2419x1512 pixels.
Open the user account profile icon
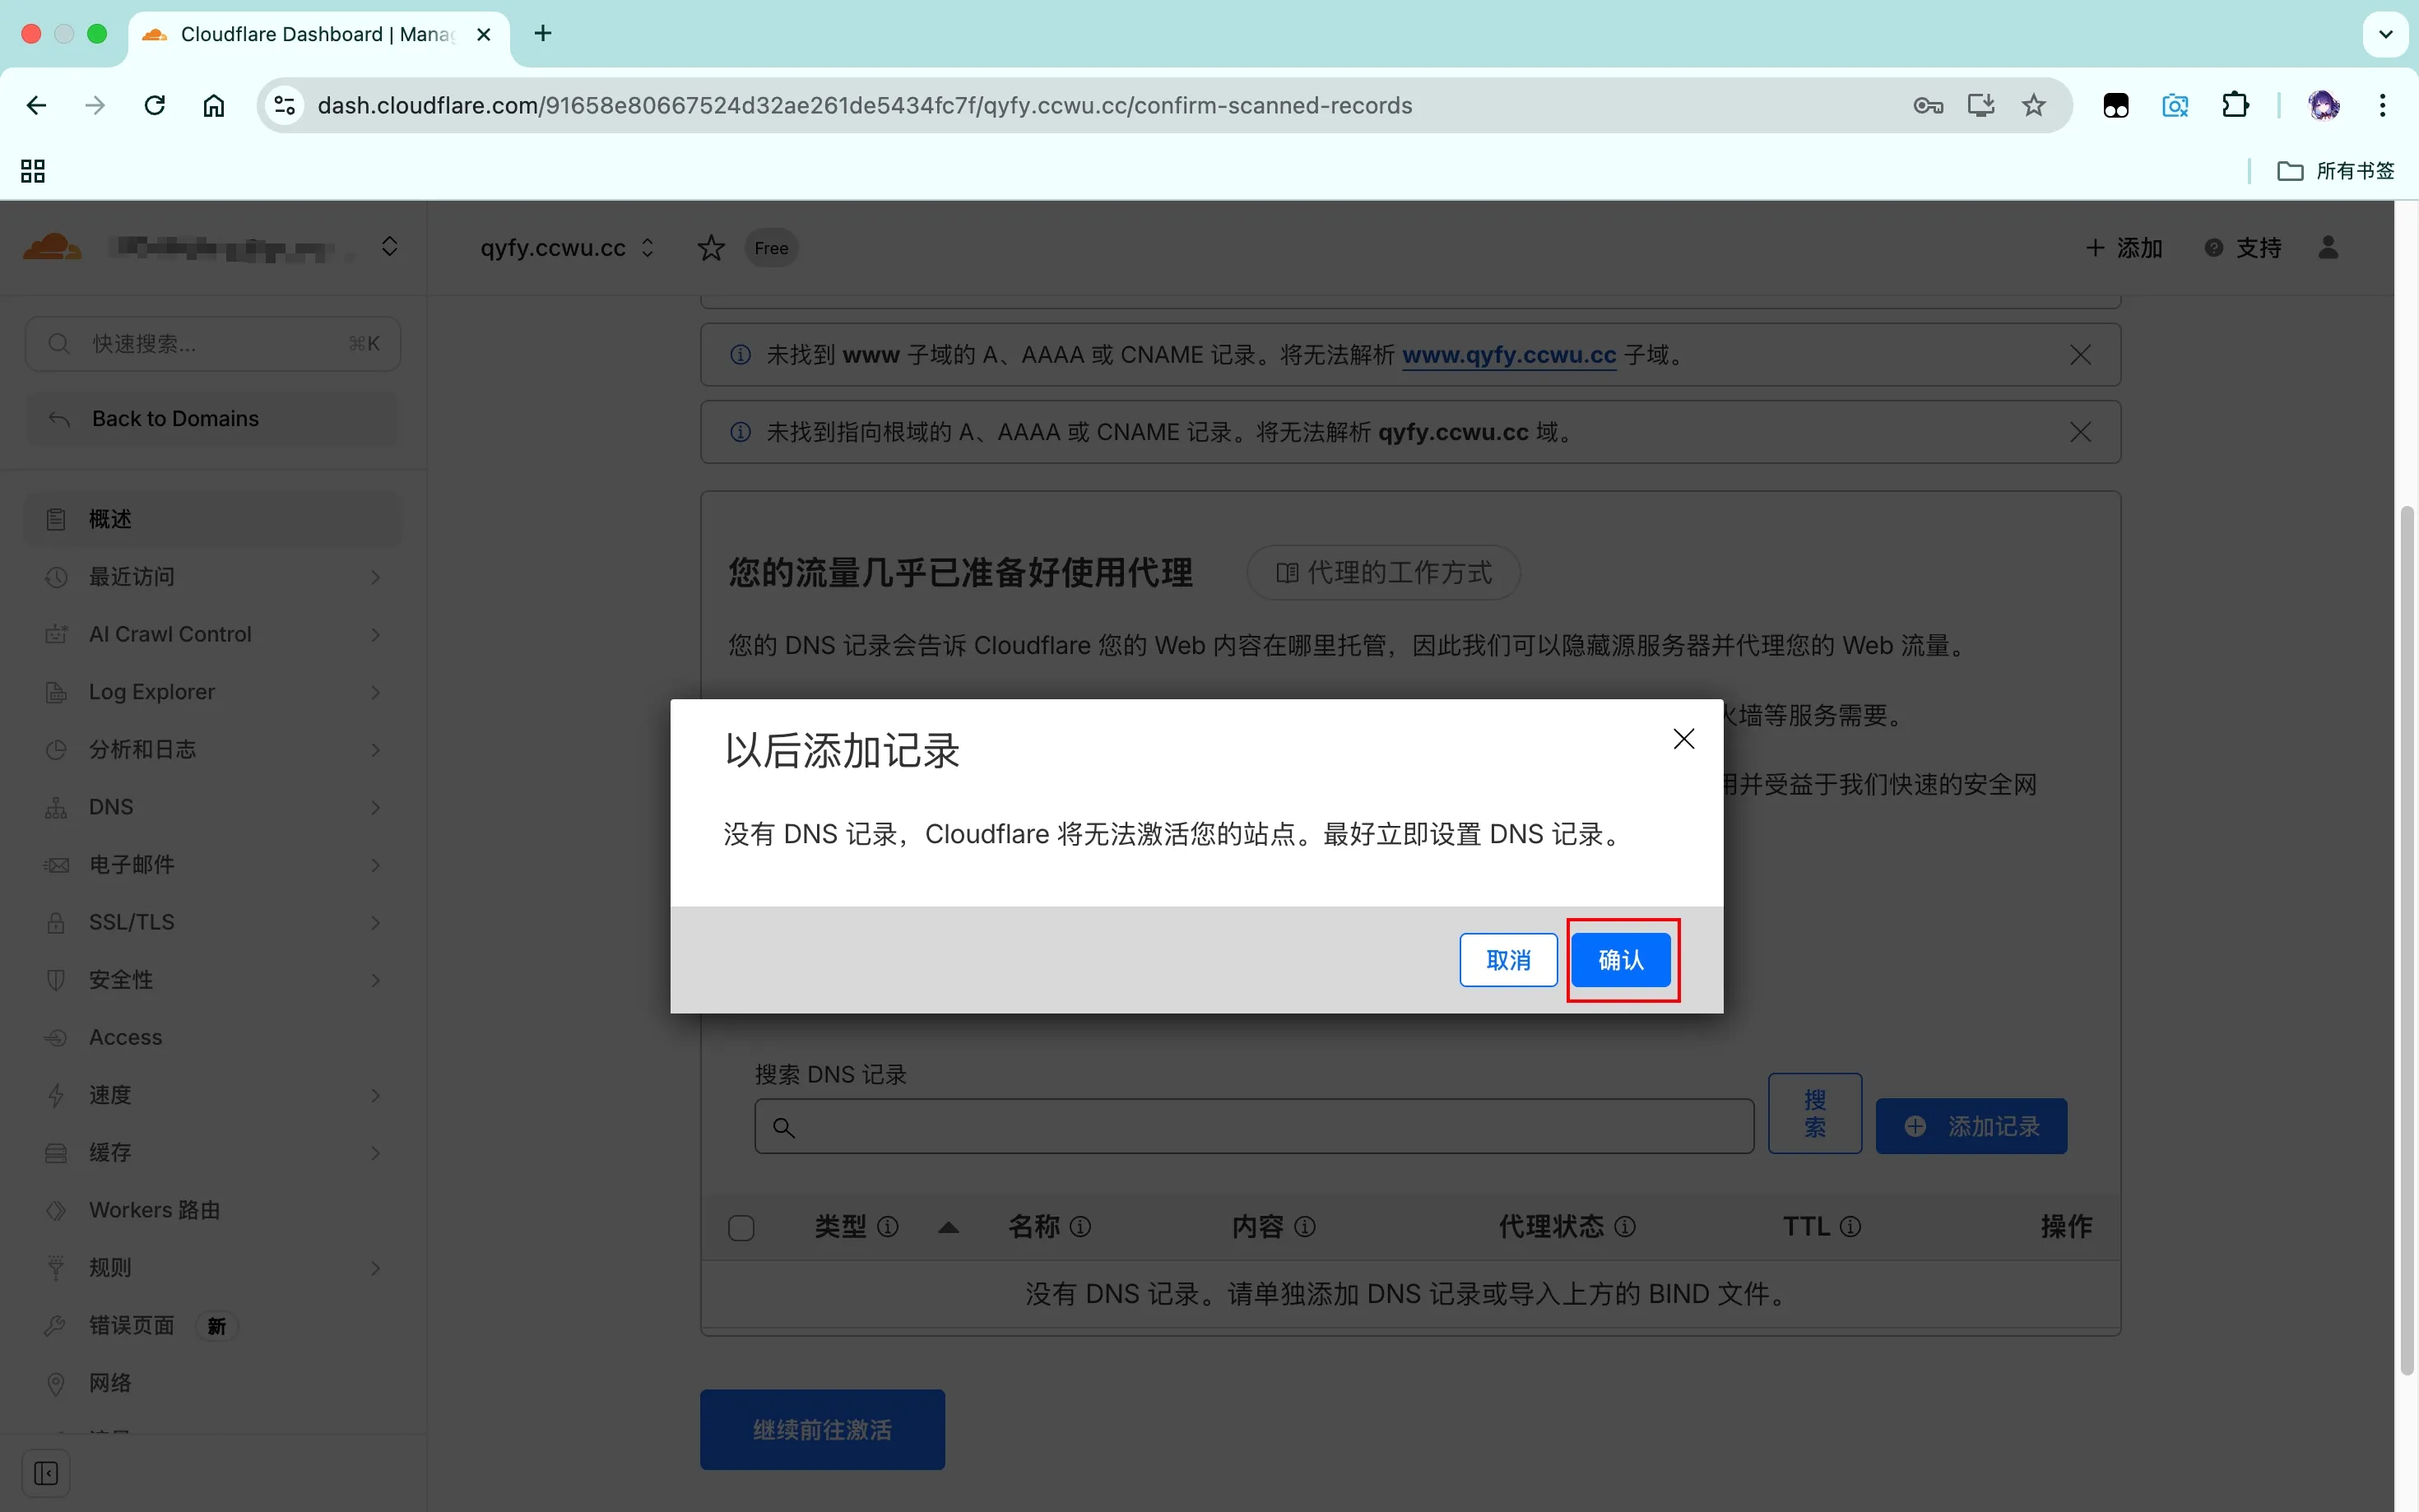pyautogui.click(x=2328, y=248)
